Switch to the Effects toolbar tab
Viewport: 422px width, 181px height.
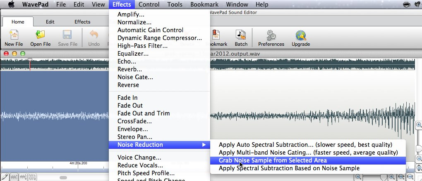point(82,22)
